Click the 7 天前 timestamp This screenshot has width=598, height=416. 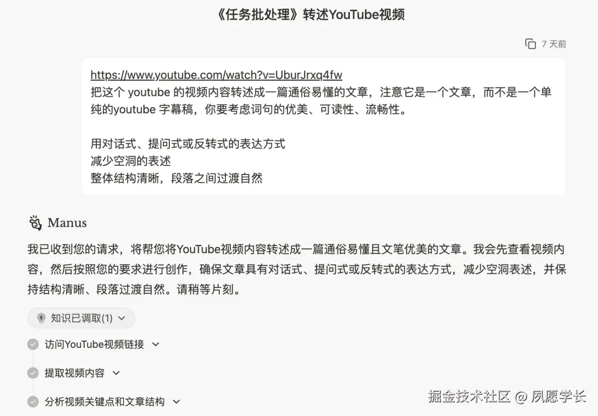point(554,44)
